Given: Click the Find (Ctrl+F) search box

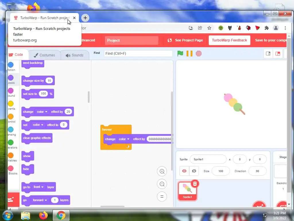Looking at the screenshot, I should (138, 54).
